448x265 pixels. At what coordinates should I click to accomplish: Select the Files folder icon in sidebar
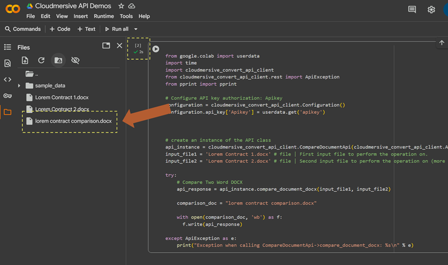[x=8, y=112]
